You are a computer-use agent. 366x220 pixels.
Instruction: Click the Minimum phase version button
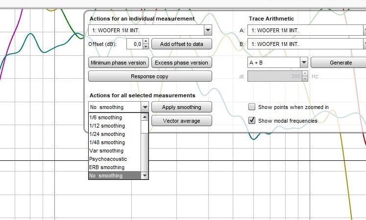118,63
